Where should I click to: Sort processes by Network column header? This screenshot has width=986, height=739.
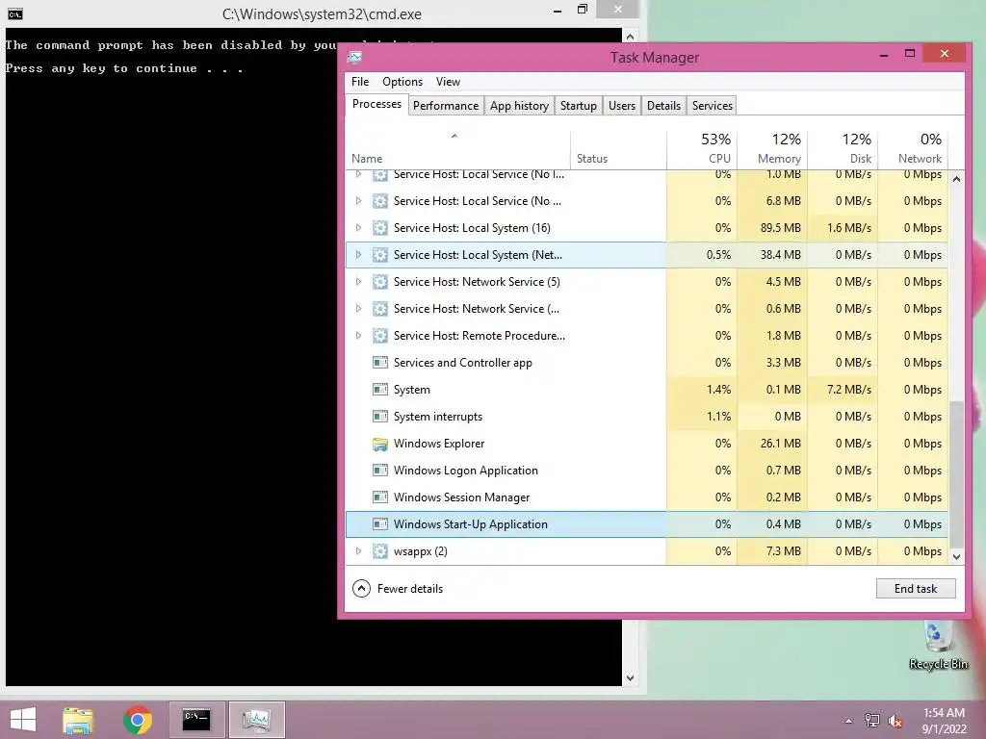coord(913,149)
